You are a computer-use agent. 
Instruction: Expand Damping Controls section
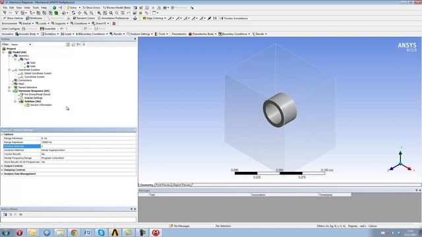[2, 170]
